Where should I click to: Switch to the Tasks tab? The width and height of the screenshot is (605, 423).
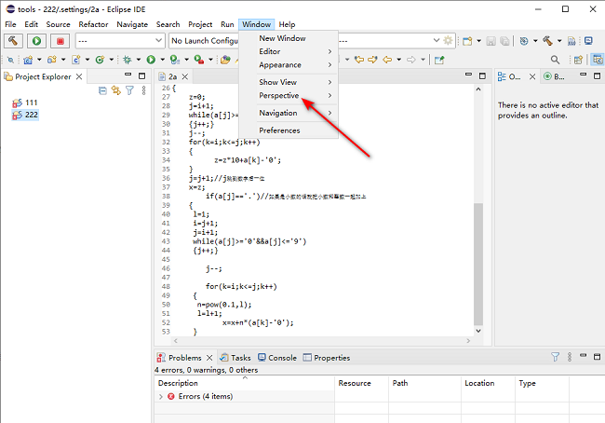tap(240, 357)
